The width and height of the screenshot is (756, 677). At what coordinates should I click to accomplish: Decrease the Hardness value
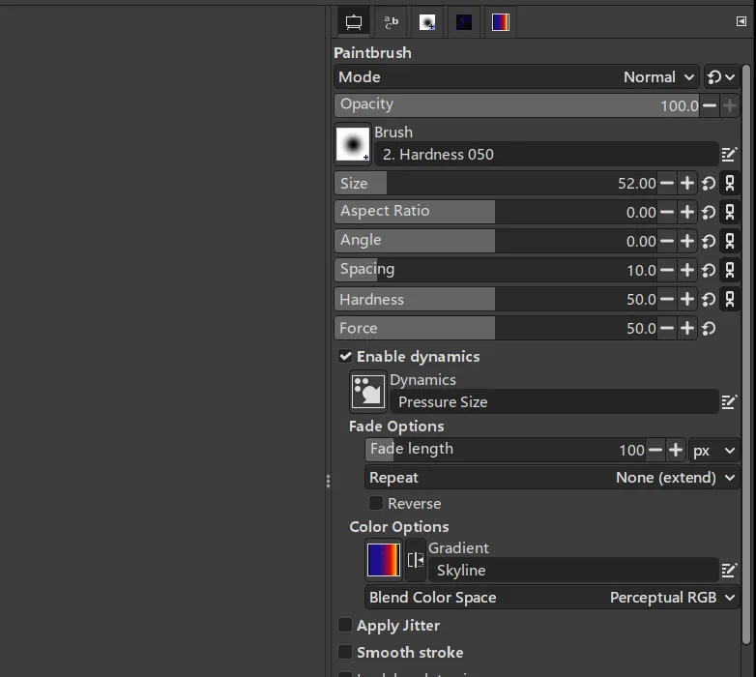point(667,300)
